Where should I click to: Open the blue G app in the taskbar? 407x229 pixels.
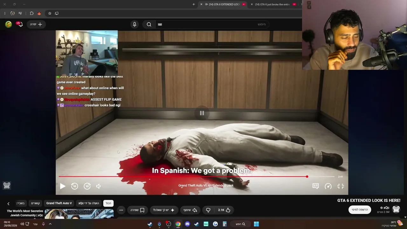tap(215, 224)
